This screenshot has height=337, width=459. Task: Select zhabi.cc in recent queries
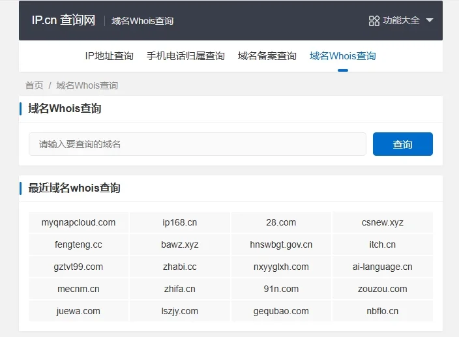coord(180,267)
